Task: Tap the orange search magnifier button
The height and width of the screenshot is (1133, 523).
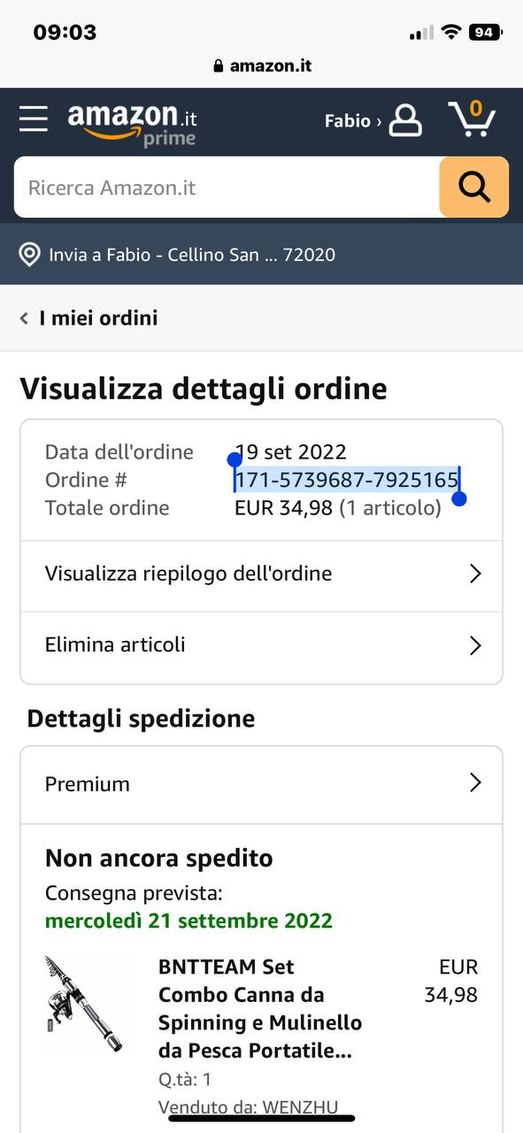Action: 474,187
